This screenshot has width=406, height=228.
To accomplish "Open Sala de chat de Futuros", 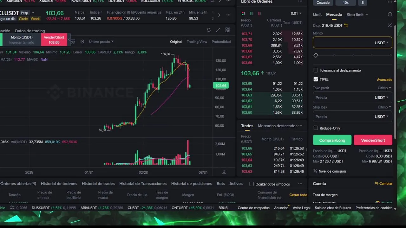I will [333, 208].
